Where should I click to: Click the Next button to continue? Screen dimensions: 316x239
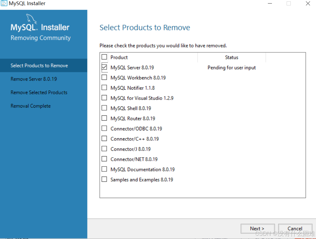tap(258, 228)
